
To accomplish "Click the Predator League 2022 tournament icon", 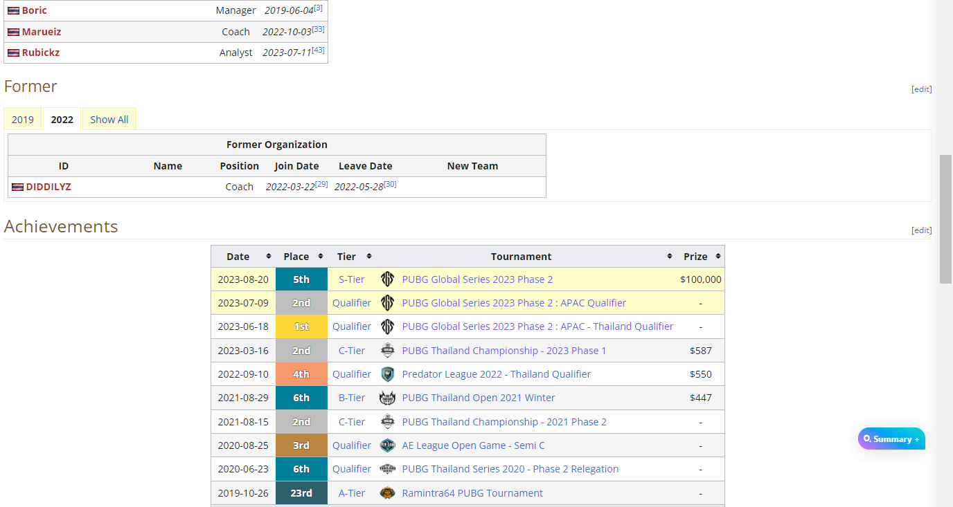I will click(388, 374).
